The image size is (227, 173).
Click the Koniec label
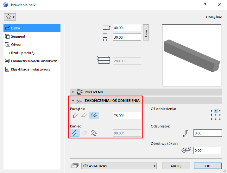pos(76,126)
